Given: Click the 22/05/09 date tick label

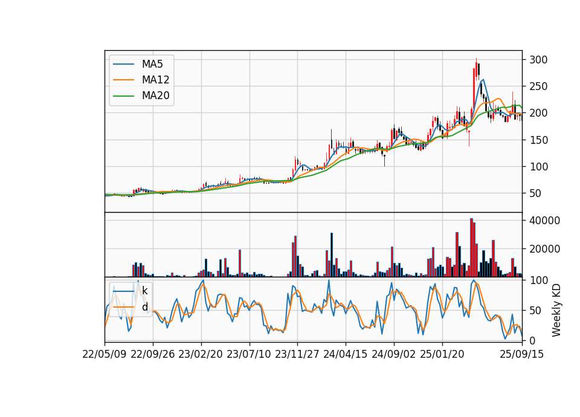Looking at the screenshot, I should coord(105,355).
